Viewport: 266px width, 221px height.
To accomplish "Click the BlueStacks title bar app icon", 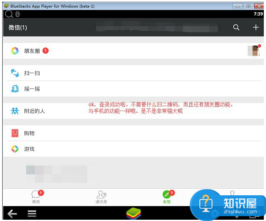I will (7, 6).
